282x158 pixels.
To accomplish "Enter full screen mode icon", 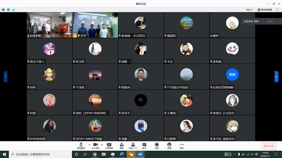I will 277,10.
